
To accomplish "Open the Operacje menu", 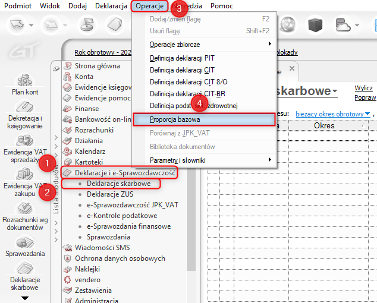I will click(149, 6).
